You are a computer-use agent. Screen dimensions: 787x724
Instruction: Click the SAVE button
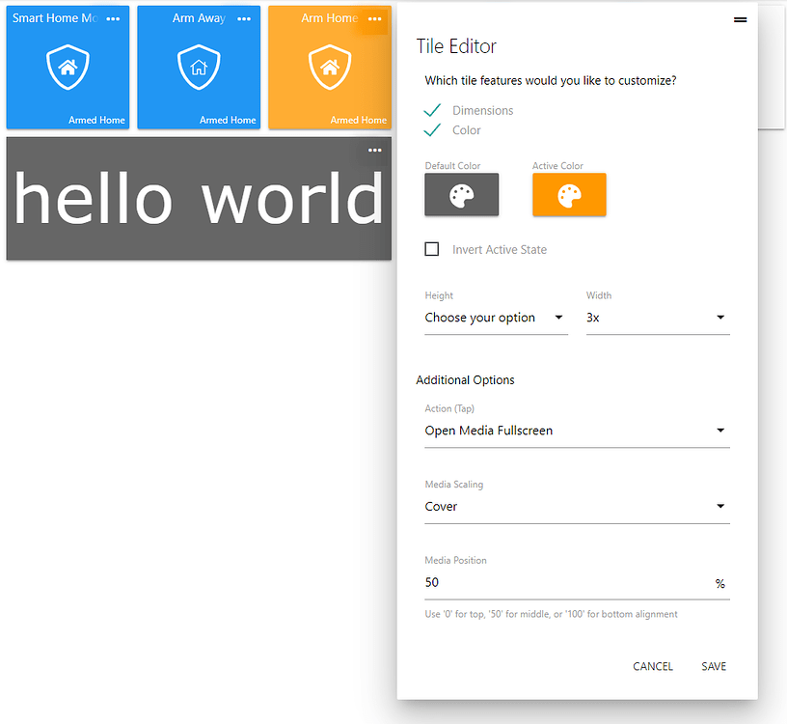click(x=714, y=666)
